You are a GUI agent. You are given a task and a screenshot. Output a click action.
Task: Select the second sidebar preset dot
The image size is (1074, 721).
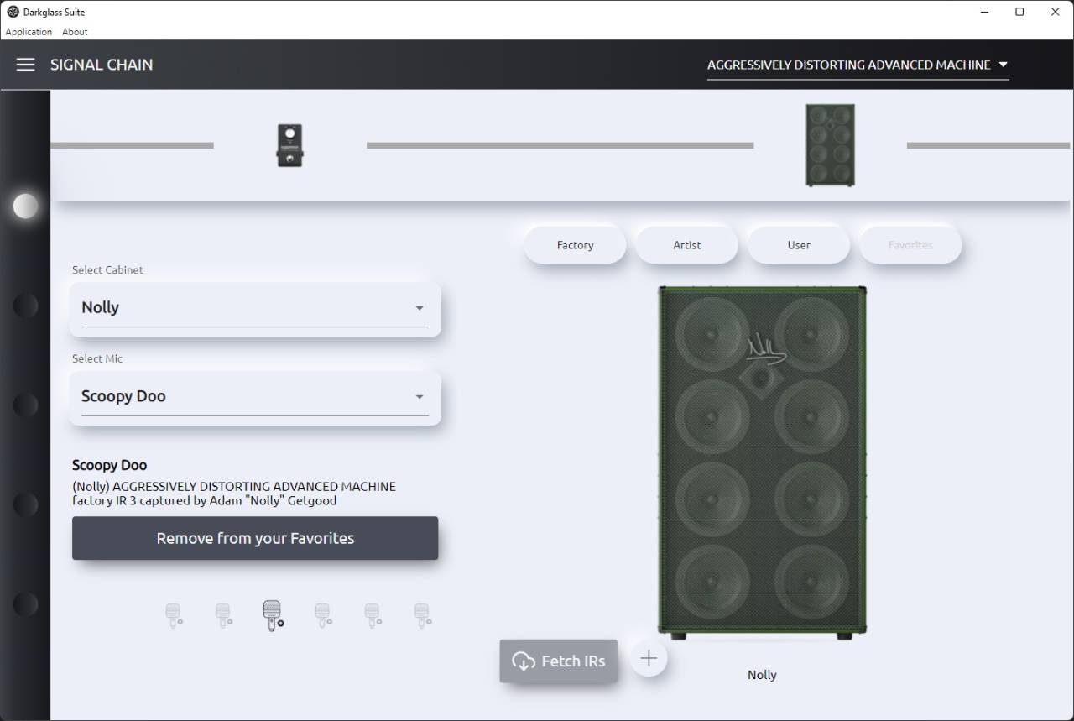tap(25, 306)
